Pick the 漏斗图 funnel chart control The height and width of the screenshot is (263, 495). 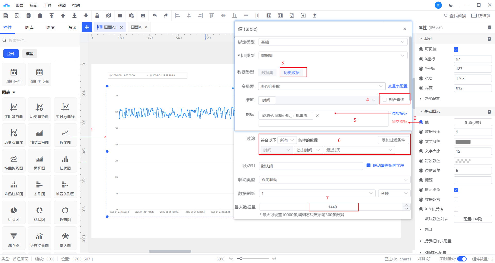[14, 239]
